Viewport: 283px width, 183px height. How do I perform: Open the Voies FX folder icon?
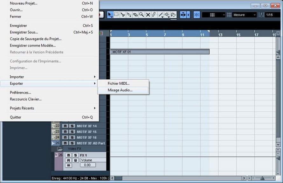(59, 149)
